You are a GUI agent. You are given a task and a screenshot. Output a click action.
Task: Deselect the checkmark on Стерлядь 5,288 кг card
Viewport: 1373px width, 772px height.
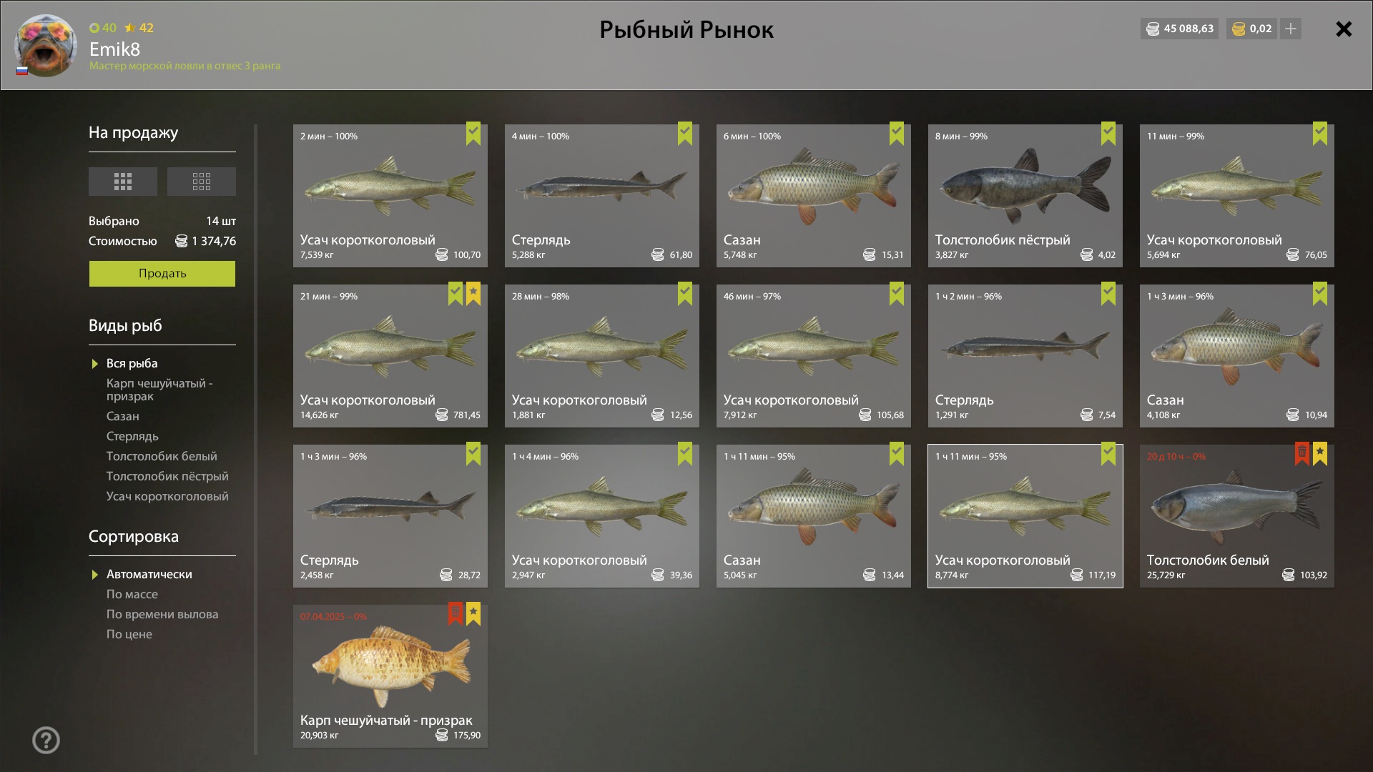click(685, 133)
